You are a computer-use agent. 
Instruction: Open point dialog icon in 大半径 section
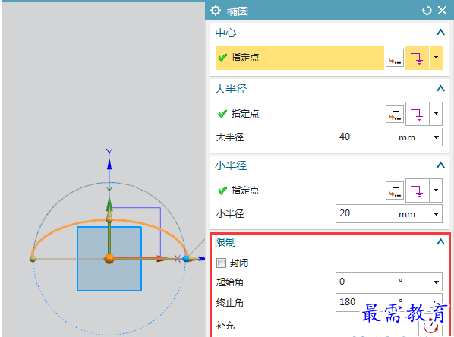(x=395, y=114)
